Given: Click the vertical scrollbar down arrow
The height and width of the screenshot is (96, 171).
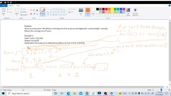Looking at the screenshot, I should [170, 85].
